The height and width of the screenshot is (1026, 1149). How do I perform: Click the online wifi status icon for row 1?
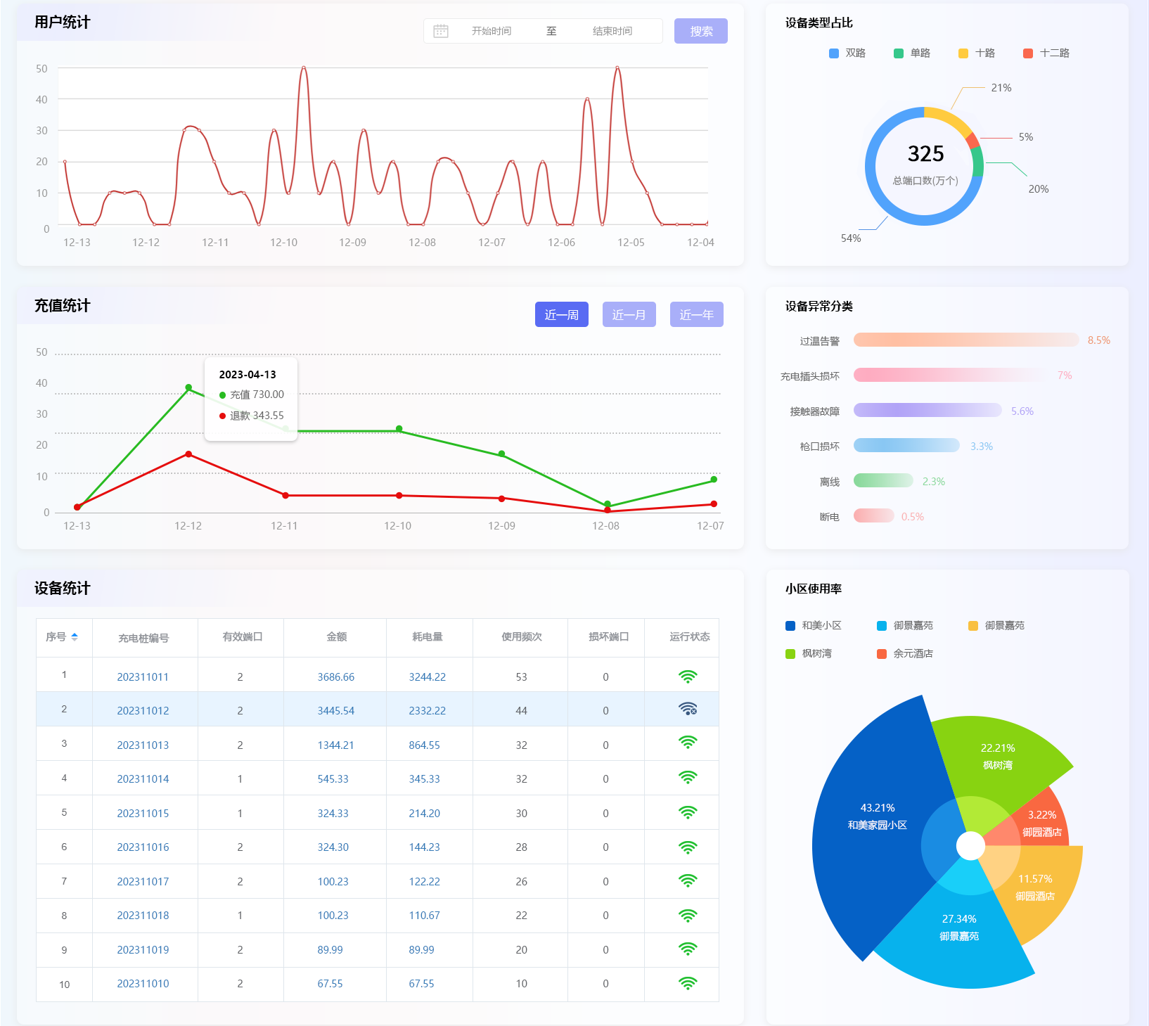click(687, 676)
